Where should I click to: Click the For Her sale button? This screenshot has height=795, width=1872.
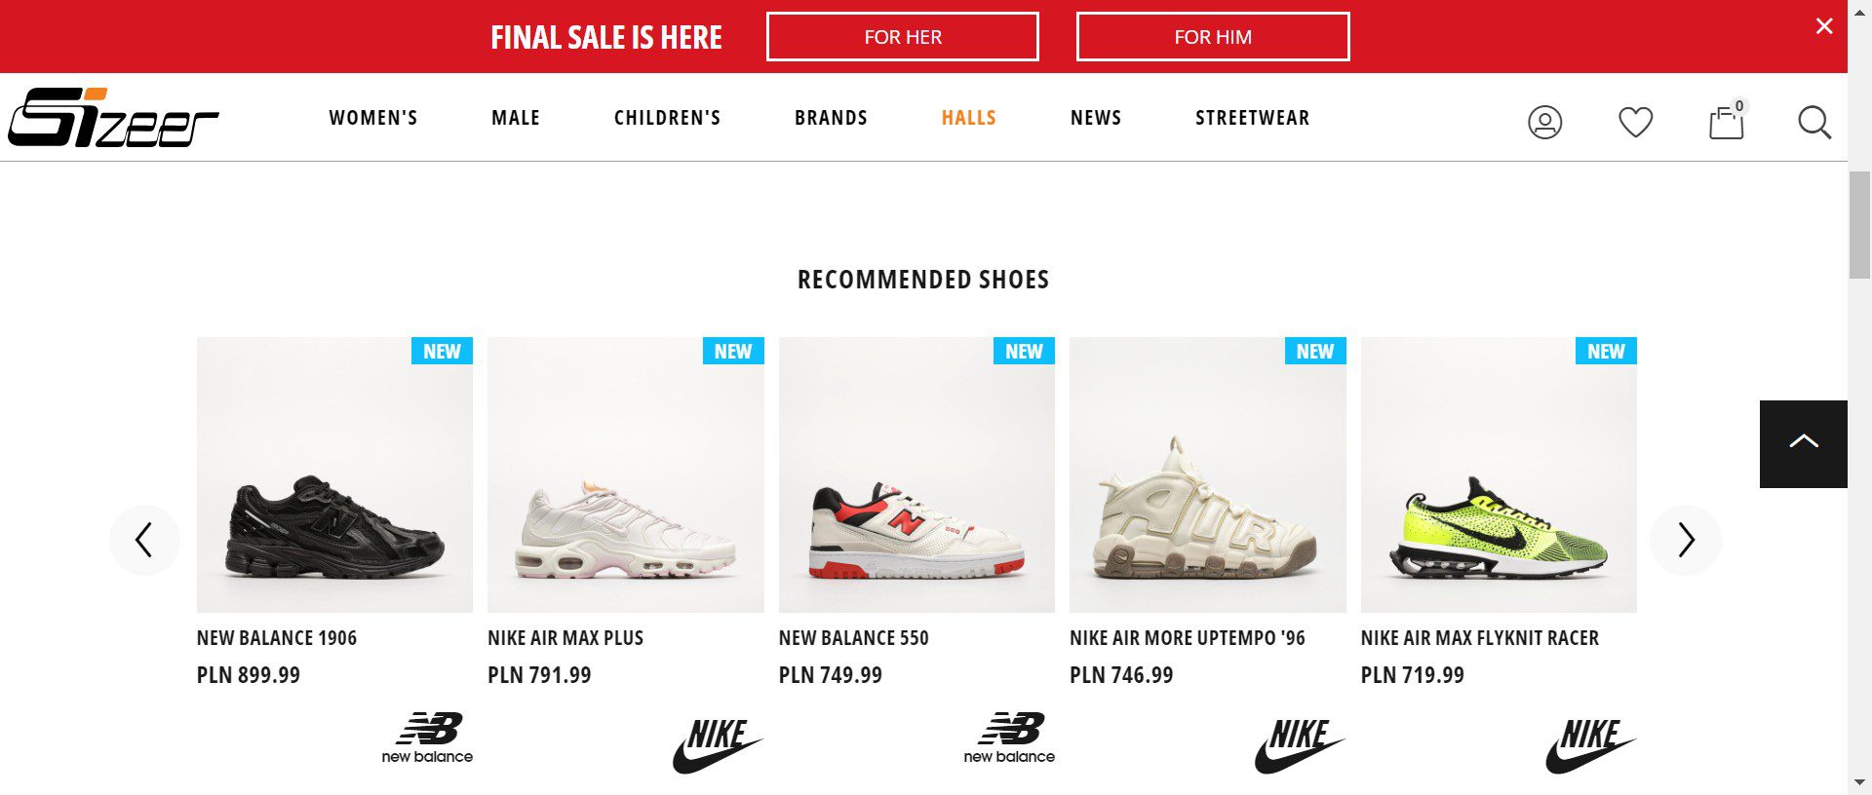coord(902,37)
